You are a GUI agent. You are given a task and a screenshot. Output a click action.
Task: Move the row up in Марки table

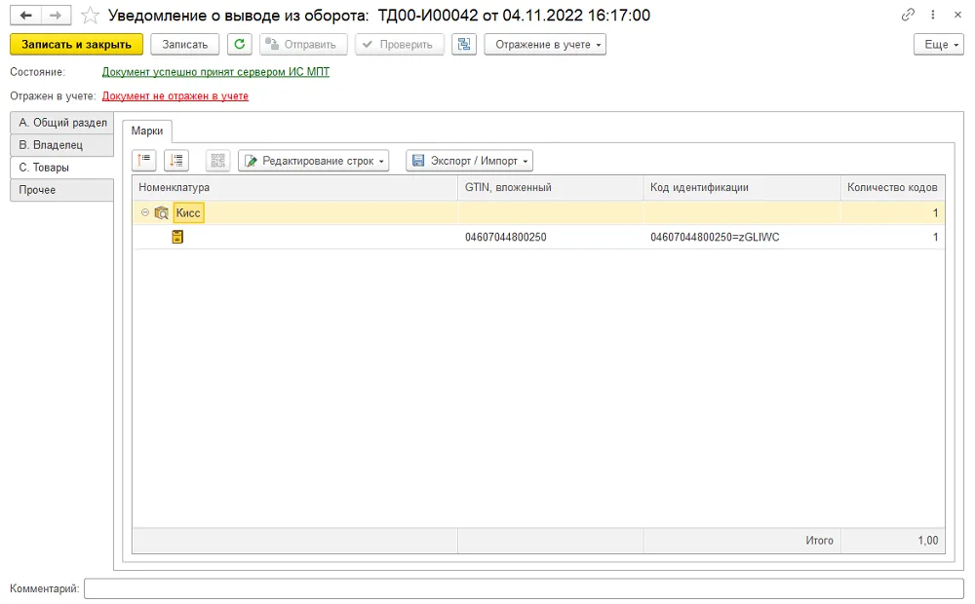144,161
